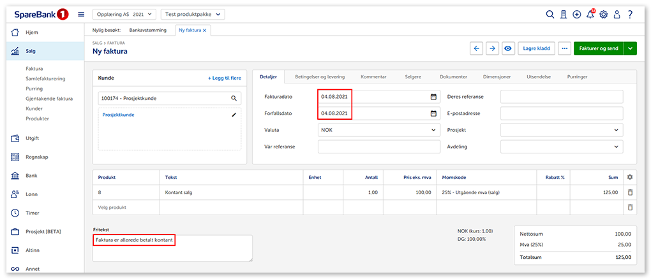
Task: Open the Fakturer og send arrow menu
Action: coord(631,48)
